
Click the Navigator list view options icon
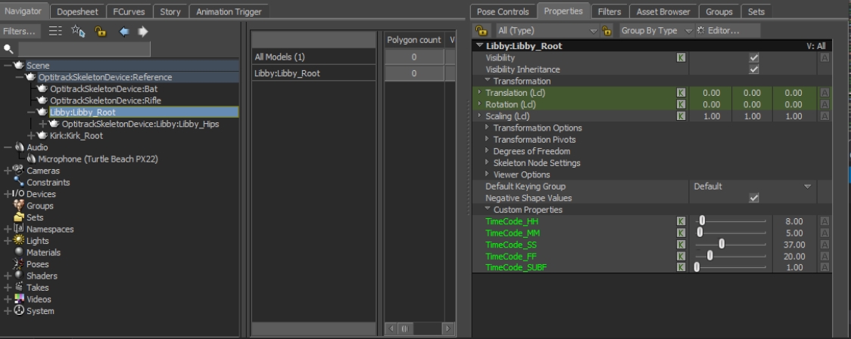click(55, 32)
